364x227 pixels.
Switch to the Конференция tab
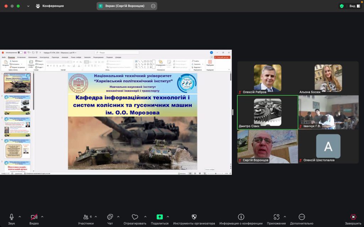[50, 6]
